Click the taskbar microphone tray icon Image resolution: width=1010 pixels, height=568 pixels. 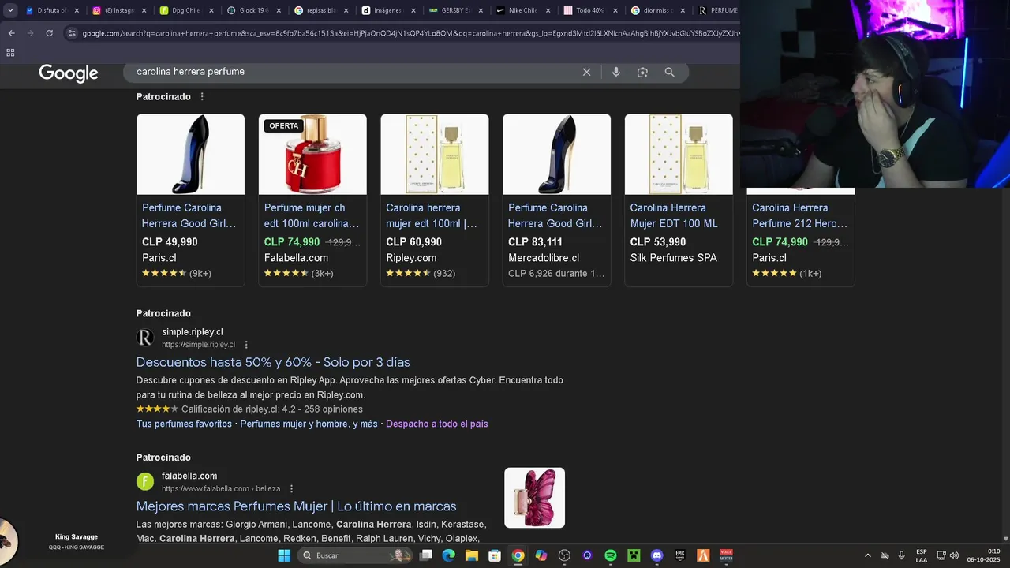pos(901,555)
